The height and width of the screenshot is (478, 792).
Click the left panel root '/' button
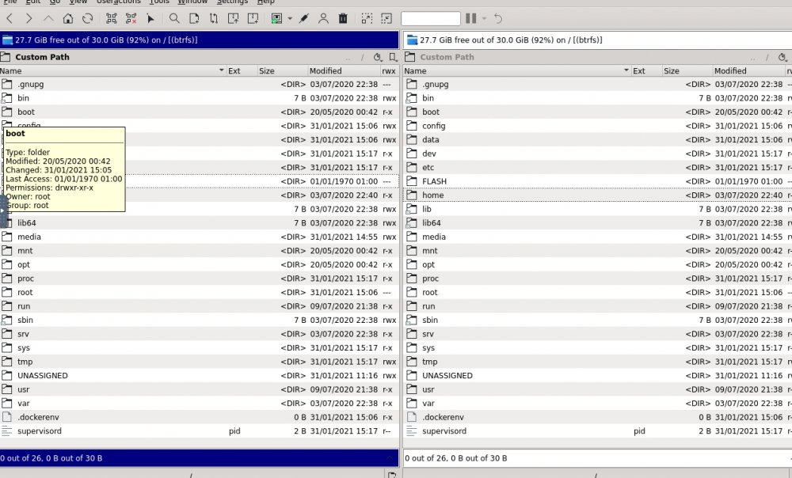(362, 58)
